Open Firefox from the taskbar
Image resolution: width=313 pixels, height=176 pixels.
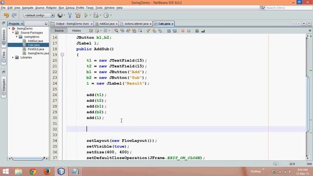[x=47, y=172]
